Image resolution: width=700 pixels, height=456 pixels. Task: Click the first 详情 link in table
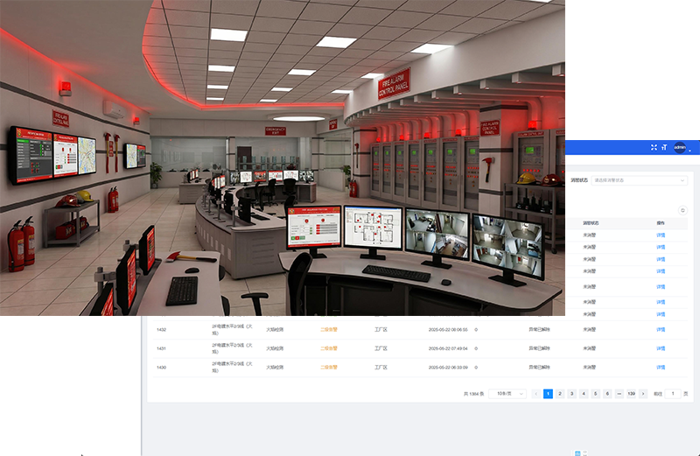[661, 235]
